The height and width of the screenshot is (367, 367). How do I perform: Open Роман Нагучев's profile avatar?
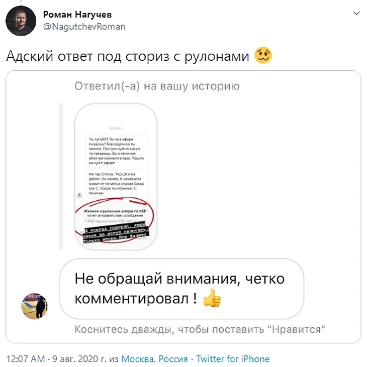coord(21,21)
